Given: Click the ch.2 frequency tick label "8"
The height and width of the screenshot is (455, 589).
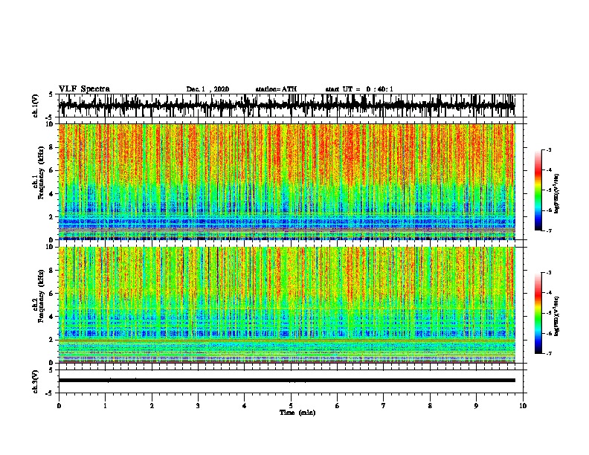Looking at the screenshot, I should [x=51, y=271].
